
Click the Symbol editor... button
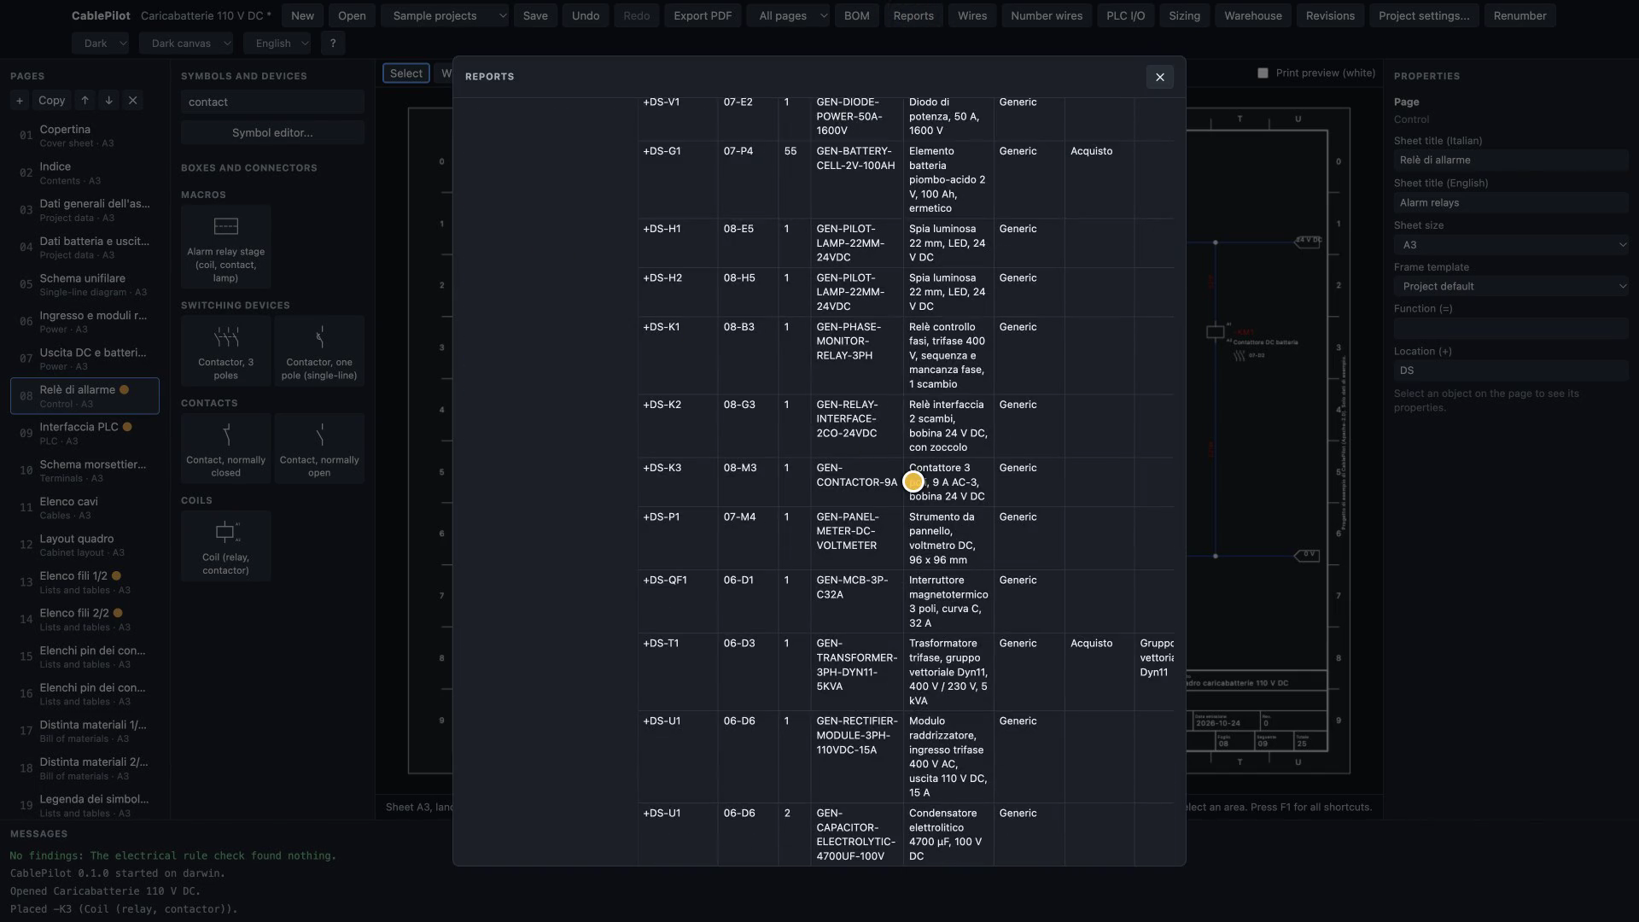click(272, 133)
